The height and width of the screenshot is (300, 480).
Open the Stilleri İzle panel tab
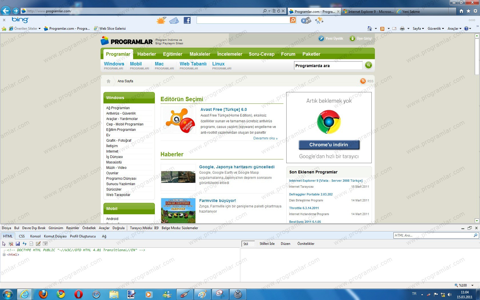pyautogui.click(x=267, y=244)
